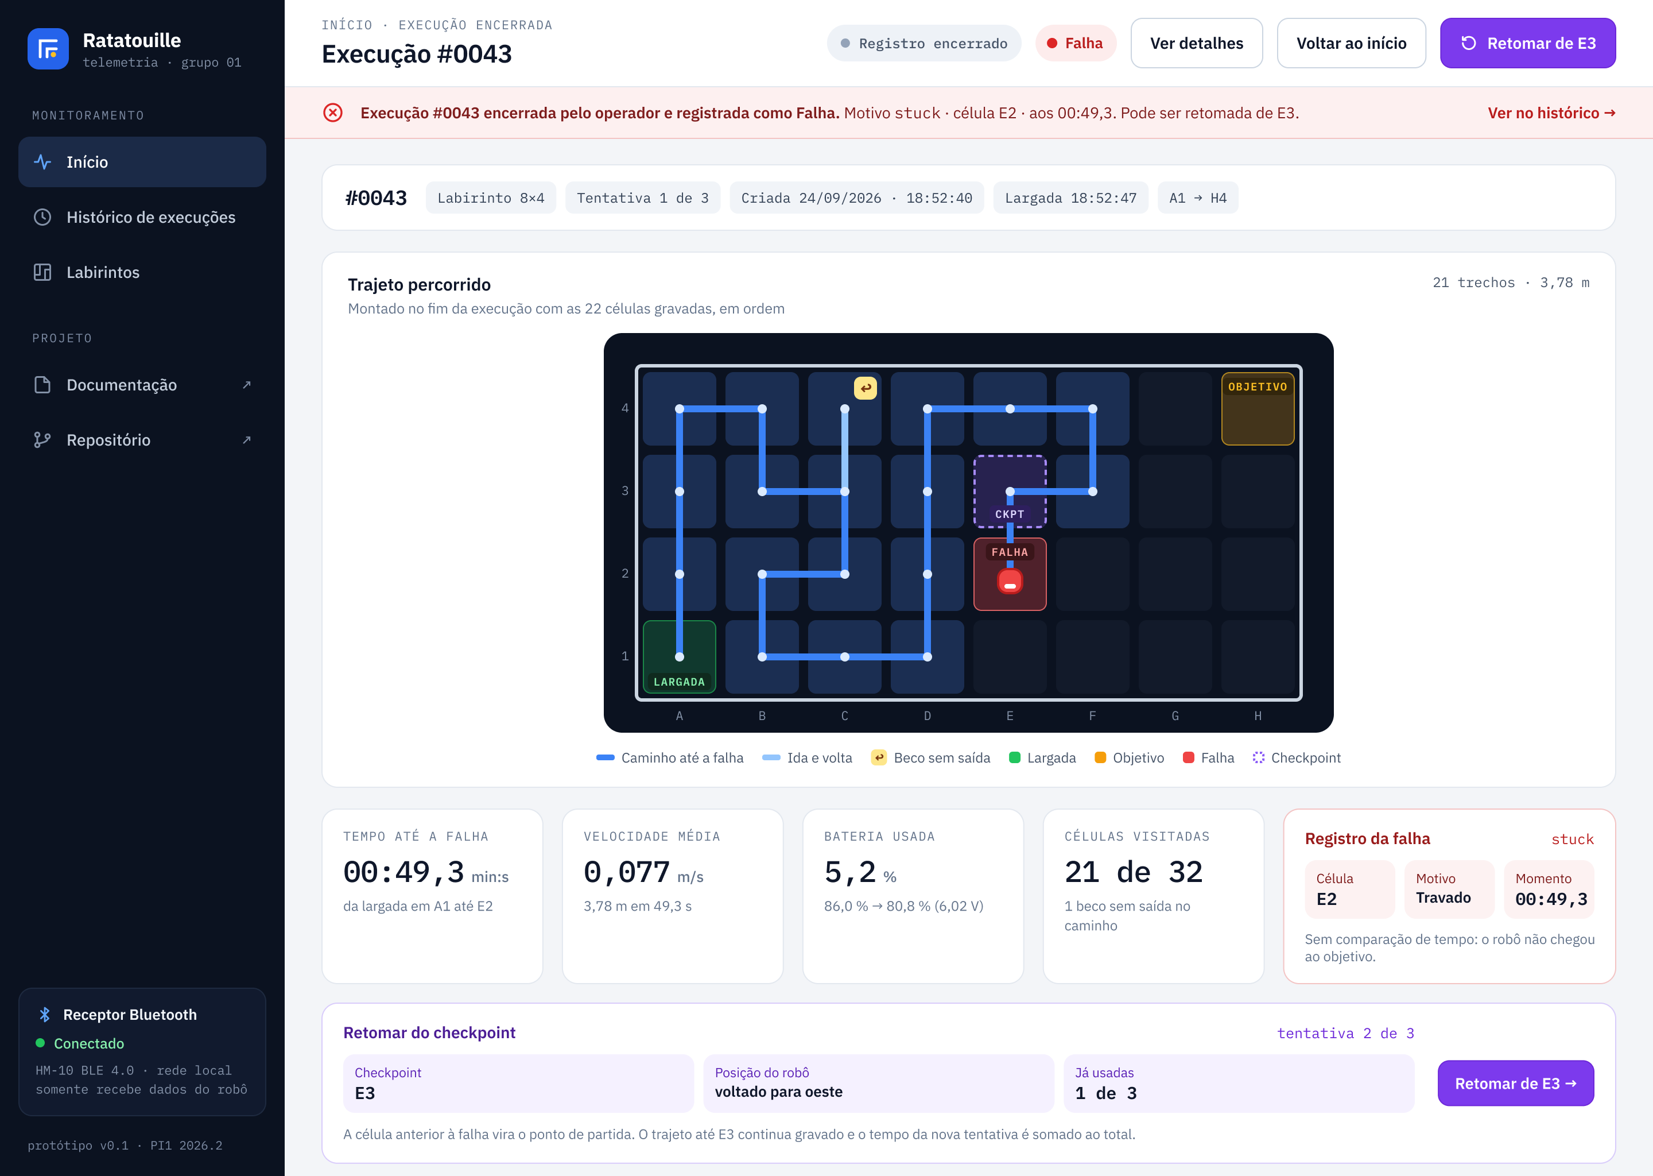
Task: Open the Início menu item
Action: [142, 162]
